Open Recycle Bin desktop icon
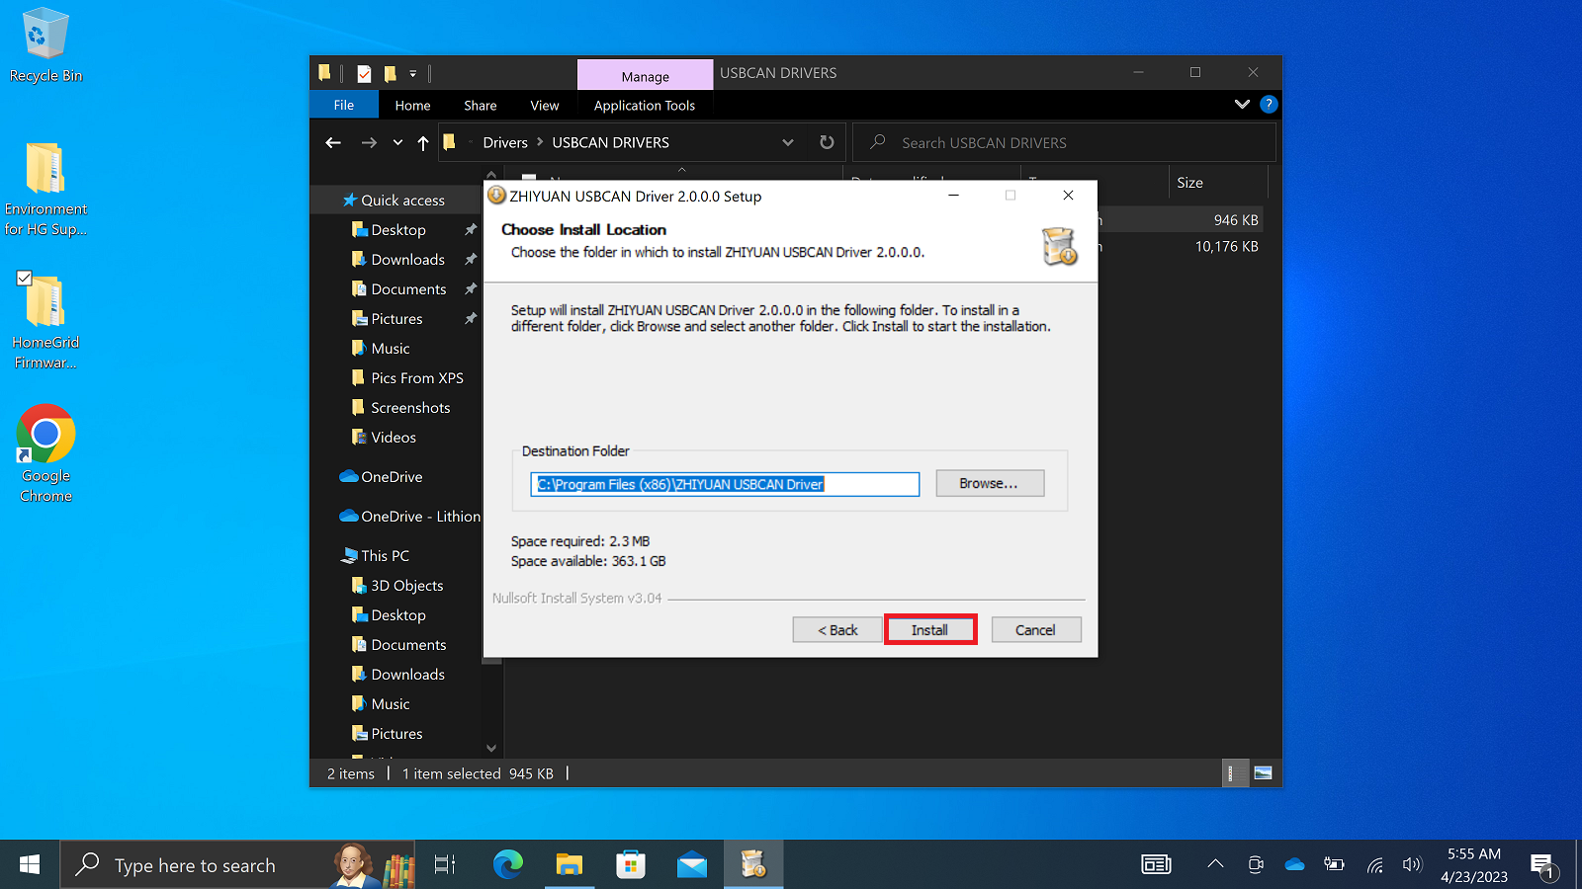Viewport: 1582px width, 889px height. [x=45, y=45]
